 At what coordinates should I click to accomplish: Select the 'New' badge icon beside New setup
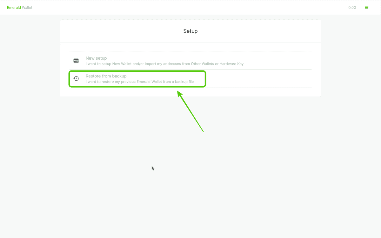(76, 60)
